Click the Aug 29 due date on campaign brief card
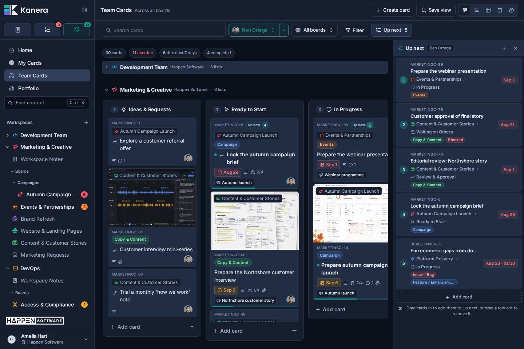The height and width of the screenshot is (349, 524). [x=228, y=172]
